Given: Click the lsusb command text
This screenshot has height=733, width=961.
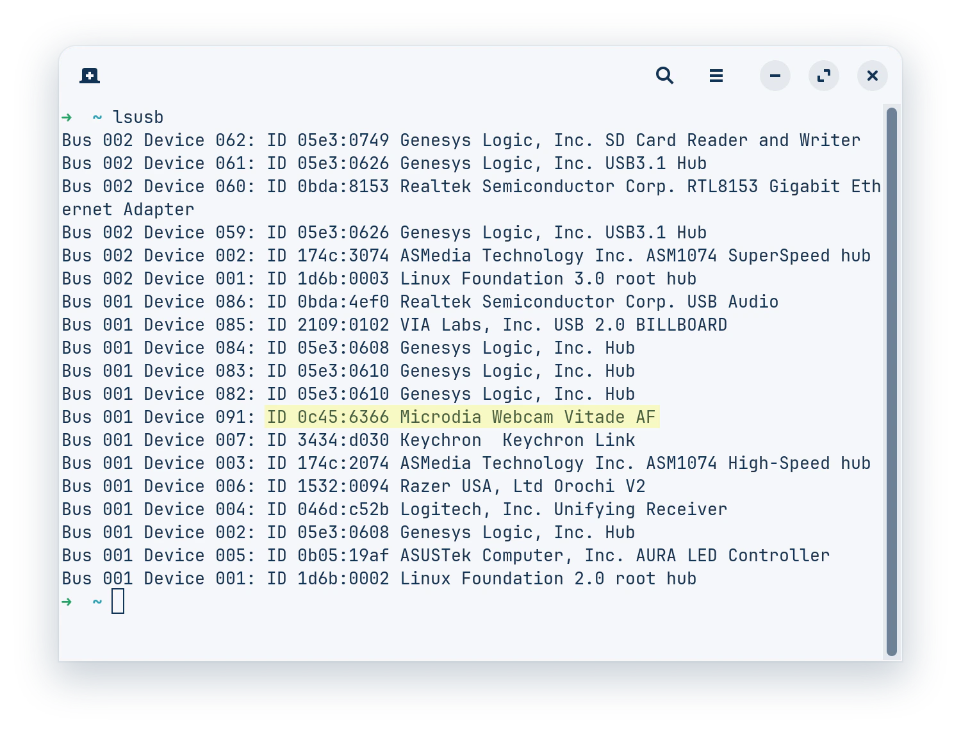Looking at the screenshot, I should point(138,117).
